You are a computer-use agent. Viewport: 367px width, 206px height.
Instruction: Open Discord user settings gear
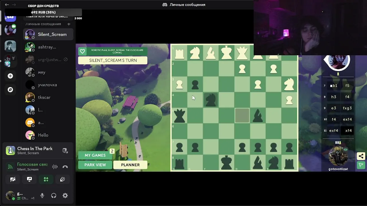click(65, 196)
